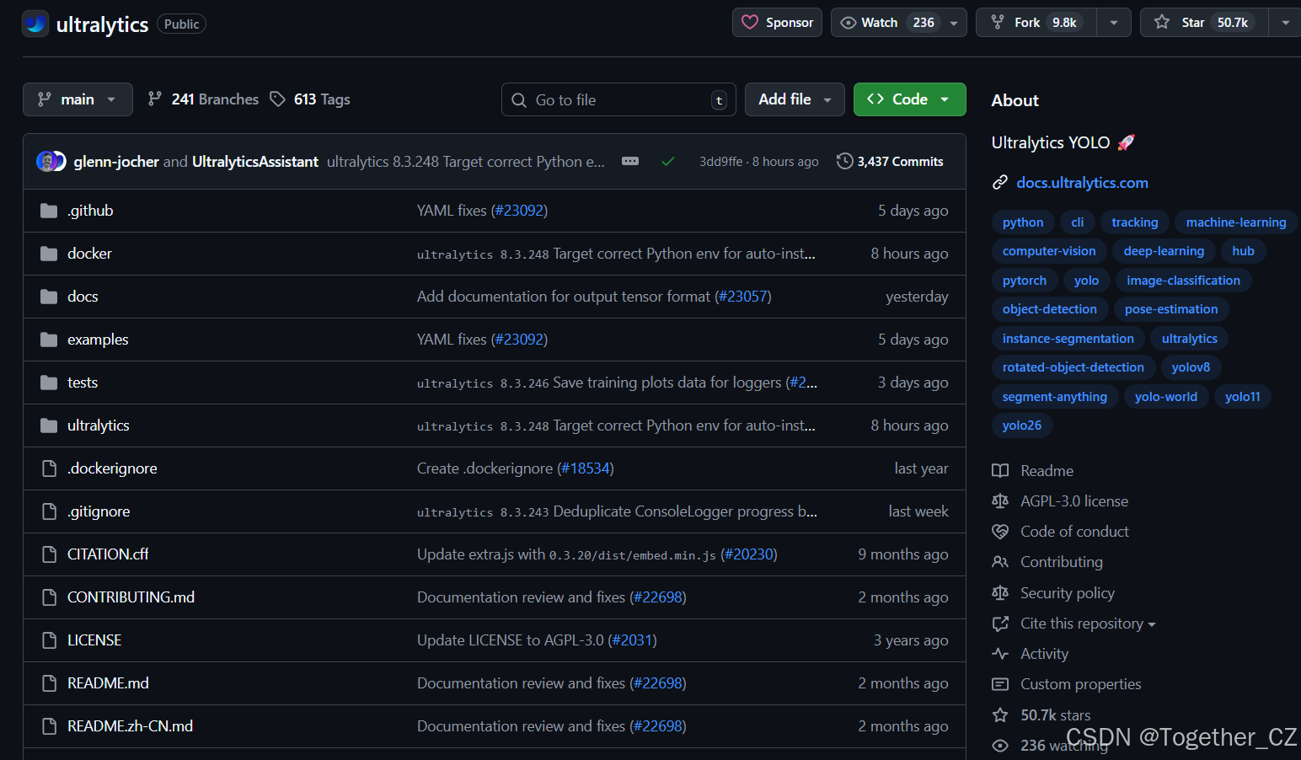Expand commit message ellipsis button
This screenshot has height=760, width=1301.
click(x=630, y=161)
